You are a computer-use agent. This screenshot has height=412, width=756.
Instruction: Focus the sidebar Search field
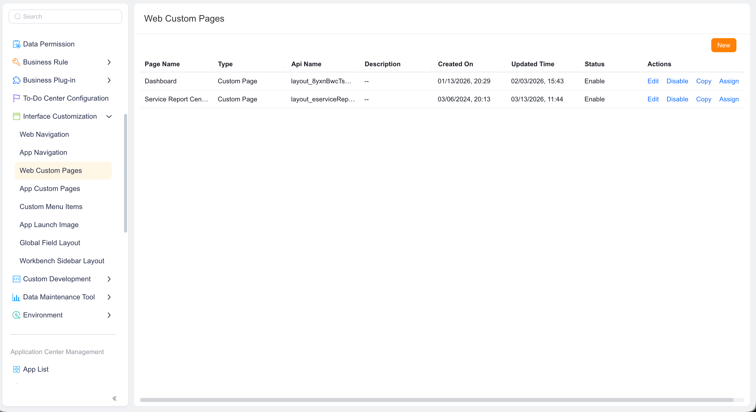point(66,16)
